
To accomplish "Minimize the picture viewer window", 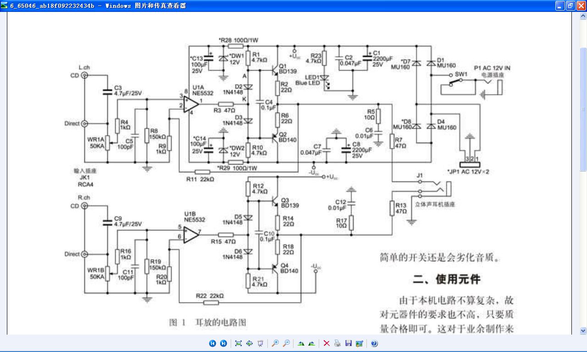I will (x=560, y=5).
